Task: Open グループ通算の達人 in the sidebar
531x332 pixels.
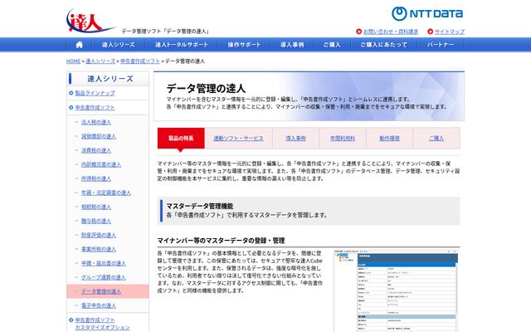Action: tap(104, 277)
